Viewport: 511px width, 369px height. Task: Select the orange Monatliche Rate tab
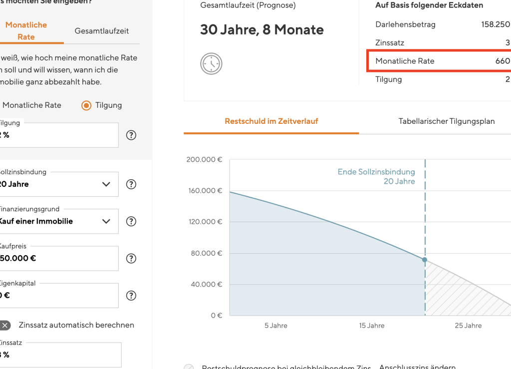(x=26, y=31)
